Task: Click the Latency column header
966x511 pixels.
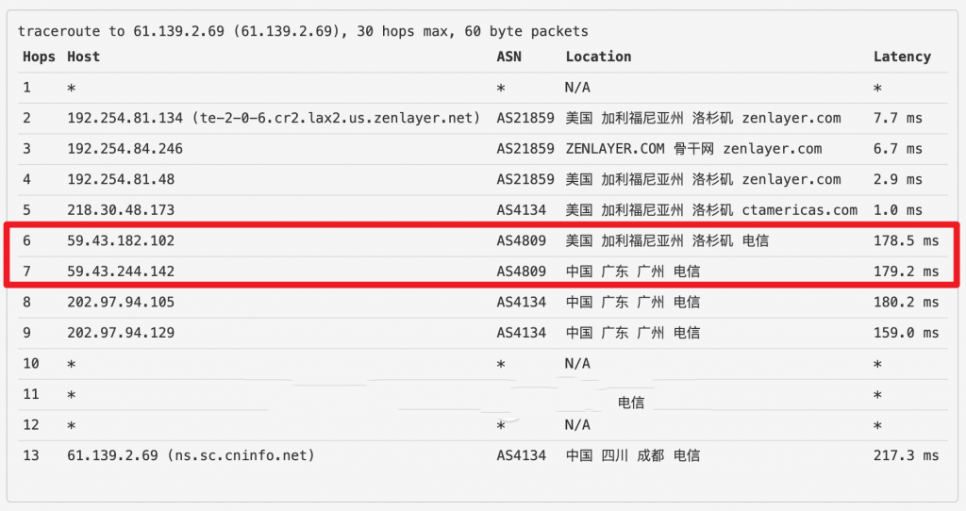Action: click(902, 57)
